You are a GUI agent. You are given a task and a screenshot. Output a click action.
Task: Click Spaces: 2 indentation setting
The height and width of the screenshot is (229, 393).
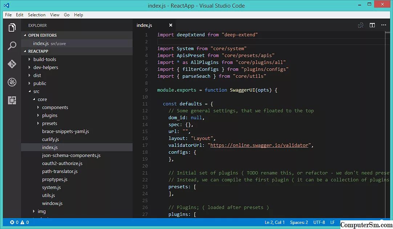299,222
